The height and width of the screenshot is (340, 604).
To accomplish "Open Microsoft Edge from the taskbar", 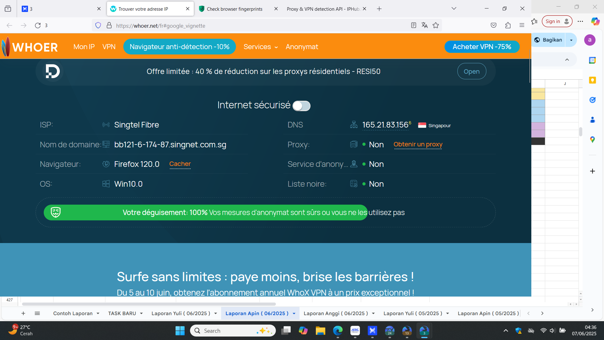I will 338,331.
